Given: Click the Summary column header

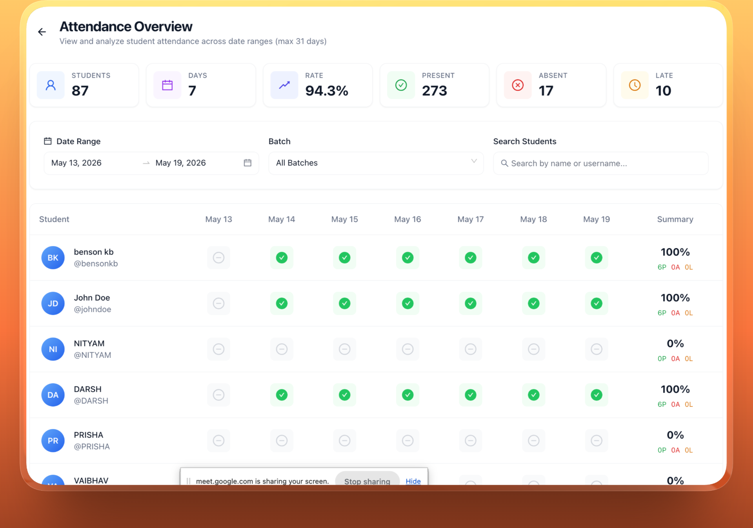Looking at the screenshot, I should coord(675,219).
